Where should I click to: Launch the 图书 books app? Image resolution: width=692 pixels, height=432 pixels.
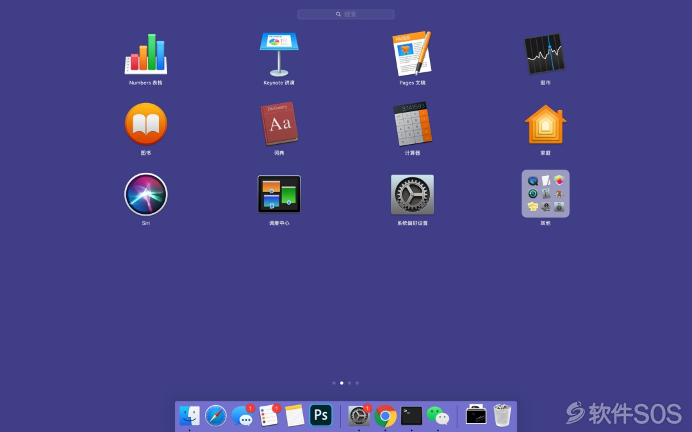point(145,124)
